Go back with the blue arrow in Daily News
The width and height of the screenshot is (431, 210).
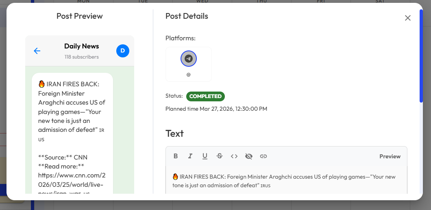point(37,51)
